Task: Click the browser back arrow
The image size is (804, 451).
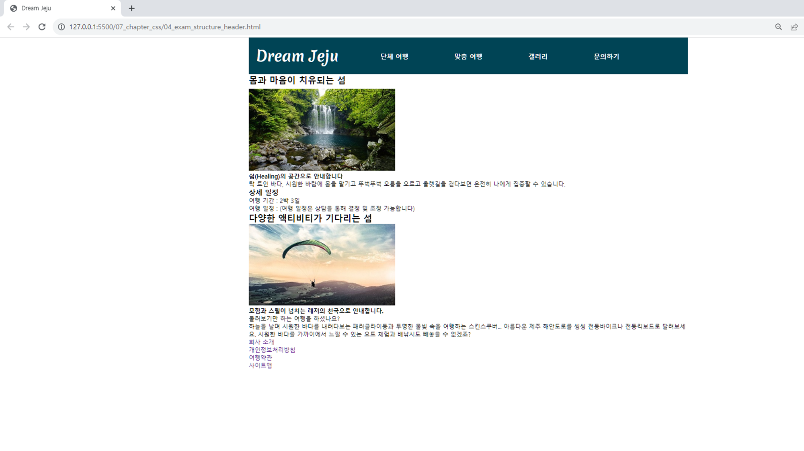Action: point(11,27)
